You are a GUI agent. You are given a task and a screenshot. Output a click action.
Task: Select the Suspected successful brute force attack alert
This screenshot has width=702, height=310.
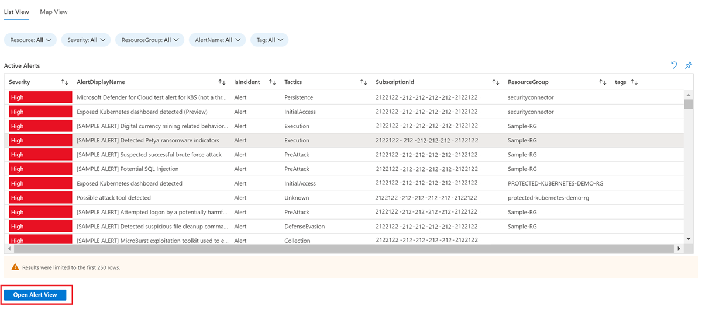[x=344, y=155]
